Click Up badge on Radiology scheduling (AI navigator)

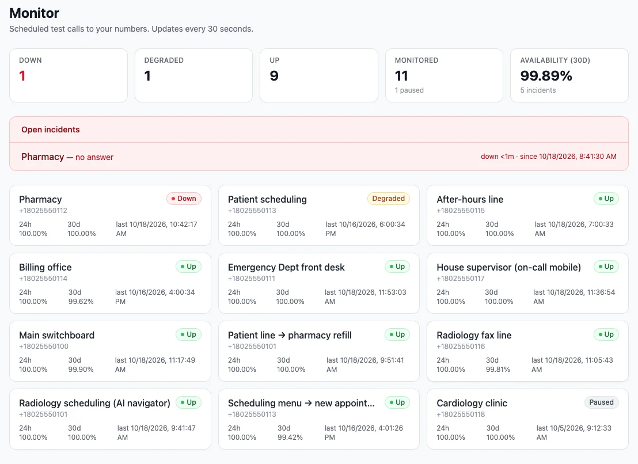point(188,402)
